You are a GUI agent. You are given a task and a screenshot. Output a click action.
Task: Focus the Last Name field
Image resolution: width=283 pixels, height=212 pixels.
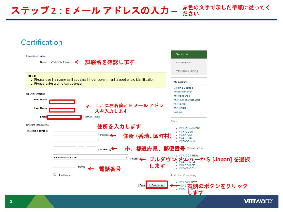62,110
